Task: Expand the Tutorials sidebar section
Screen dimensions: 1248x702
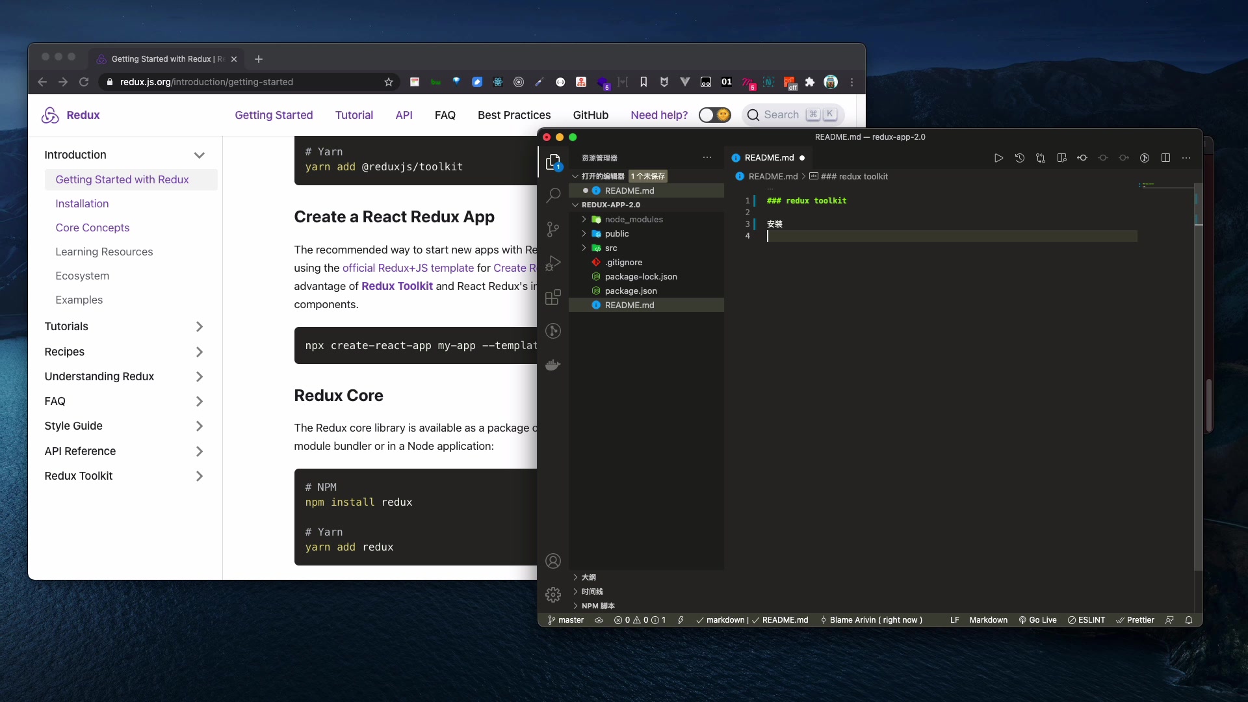Action: pos(200,326)
